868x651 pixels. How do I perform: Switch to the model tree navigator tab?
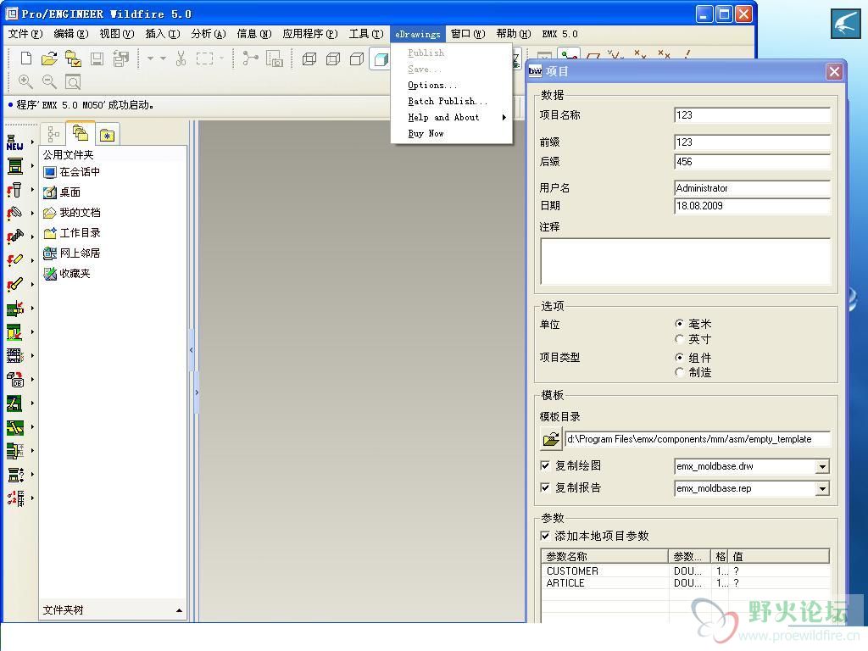tap(53, 133)
